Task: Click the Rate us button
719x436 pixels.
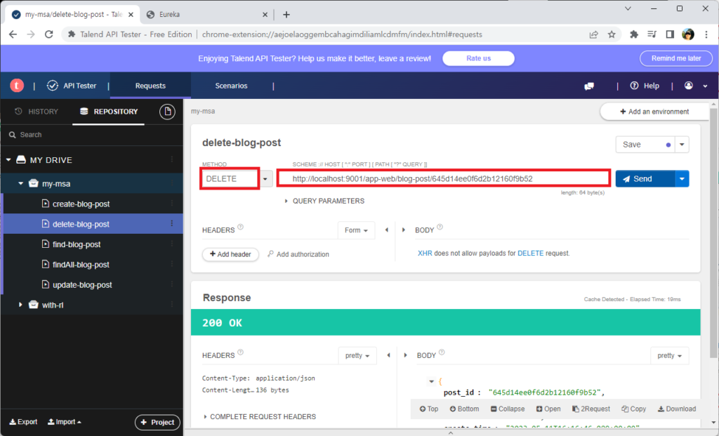Action: pos(478,58)
